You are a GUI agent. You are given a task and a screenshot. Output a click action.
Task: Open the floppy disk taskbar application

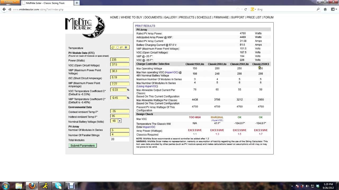tap(71, 186)
